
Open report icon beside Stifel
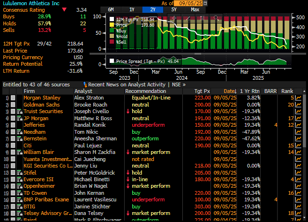(x=19, y=173)
